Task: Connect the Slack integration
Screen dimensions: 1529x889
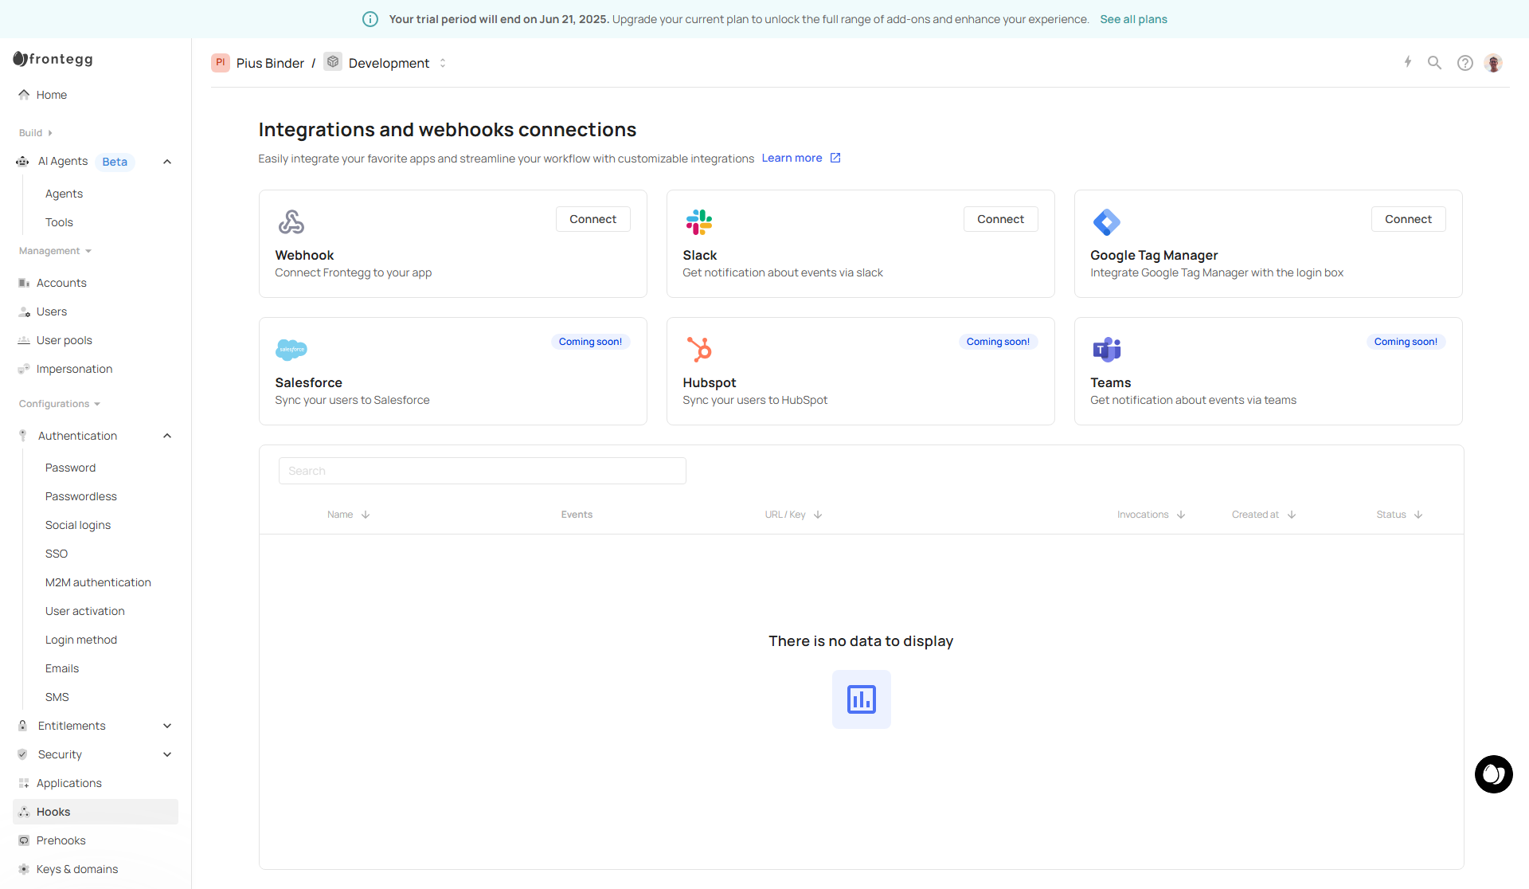Action: (1001, 219)
